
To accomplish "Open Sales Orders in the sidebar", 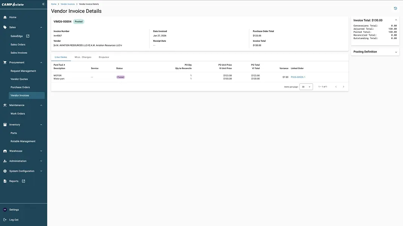I will 18,45.
